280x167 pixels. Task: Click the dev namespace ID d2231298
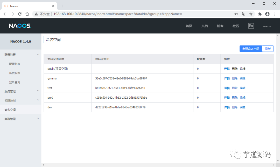pos(120,107)
